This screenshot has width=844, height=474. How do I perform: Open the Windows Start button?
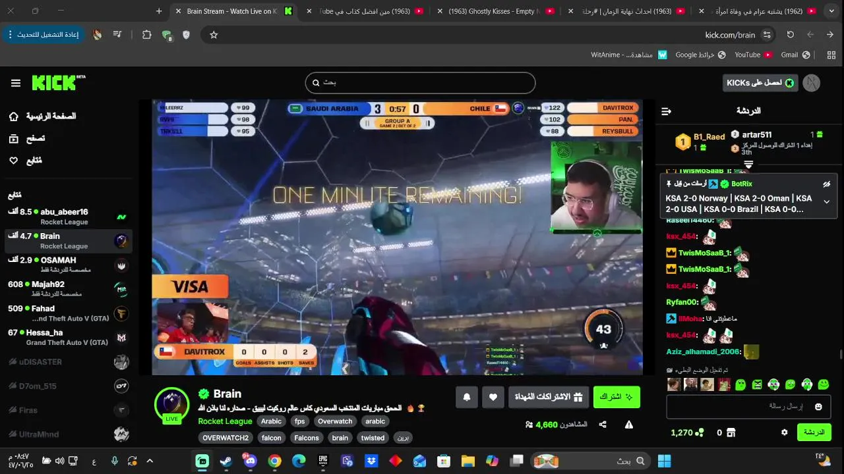664,461
